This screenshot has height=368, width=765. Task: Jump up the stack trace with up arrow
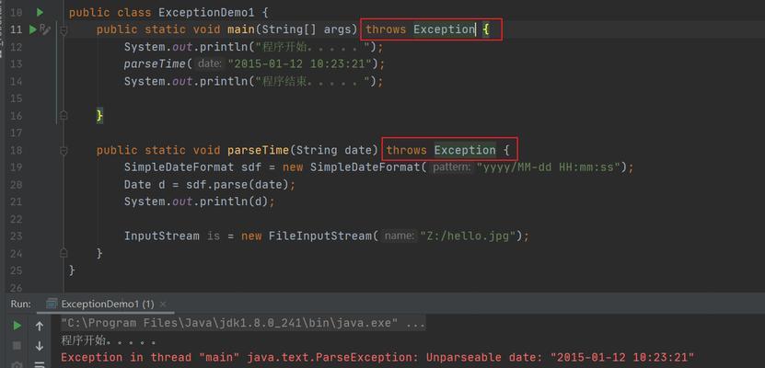(x=40, y=326)
